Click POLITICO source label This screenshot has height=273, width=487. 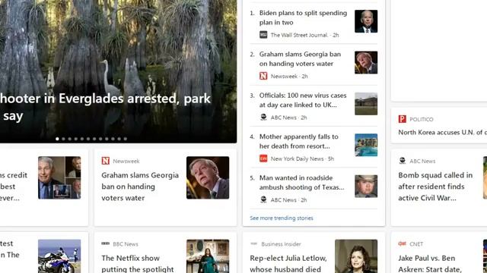pos(422,120)
